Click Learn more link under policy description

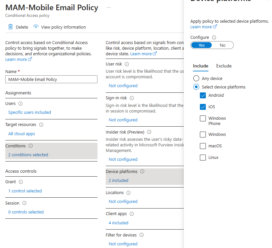click(x=19, y=59)
